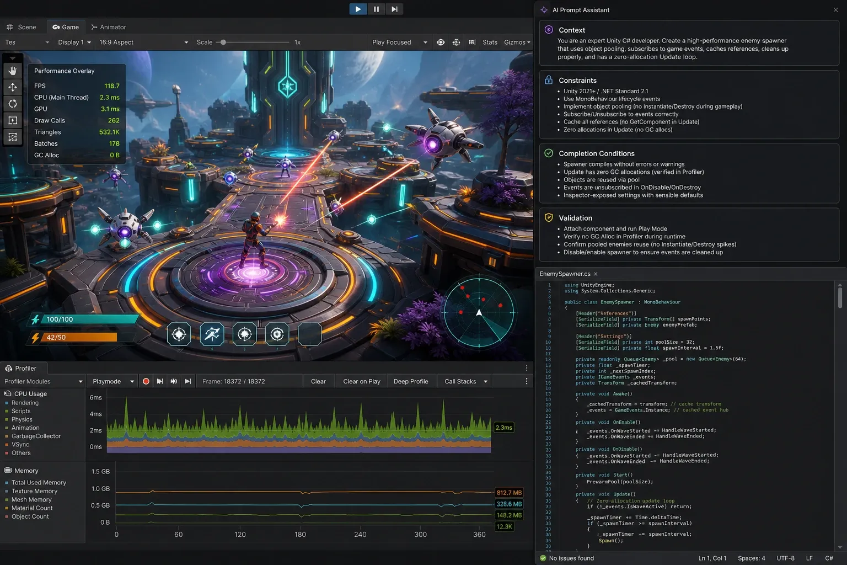Toggle Texture Memory series in Memory module
847x565 pixels.
tap(34, 491)
